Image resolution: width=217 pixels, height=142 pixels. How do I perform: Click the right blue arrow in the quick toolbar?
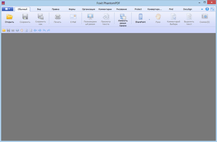point(40,30)
